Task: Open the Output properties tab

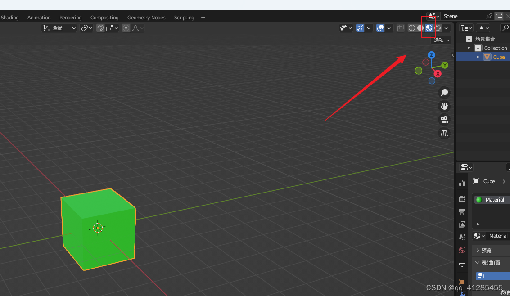Action: [462, 212]
